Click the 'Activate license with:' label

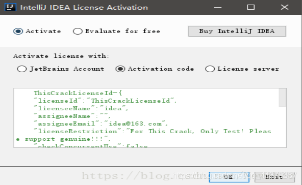61,56
